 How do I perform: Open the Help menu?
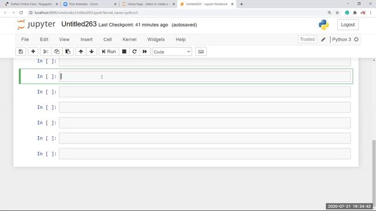(x=180, y=39)
